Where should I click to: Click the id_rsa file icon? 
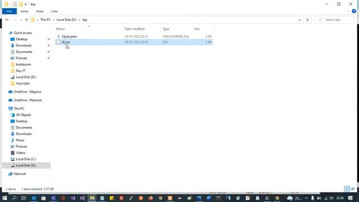pyautogui.click(x=58, y=42)
